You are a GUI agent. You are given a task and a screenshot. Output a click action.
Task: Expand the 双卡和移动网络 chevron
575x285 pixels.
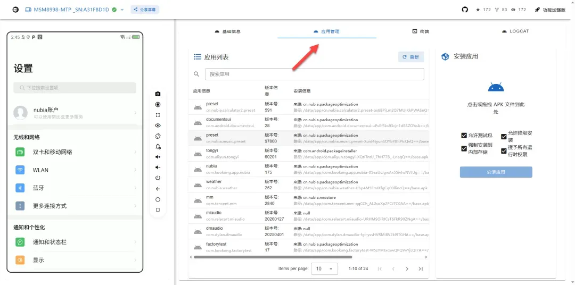[x=135, y=152]
